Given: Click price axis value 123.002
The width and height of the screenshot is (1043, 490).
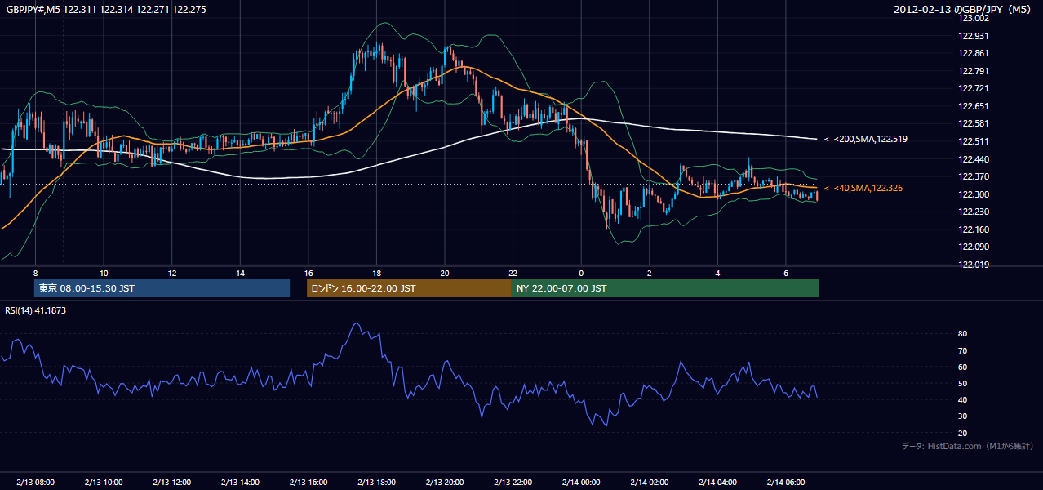Looking at the screenshot, I should pyautogui.click(x=974, y=18).
